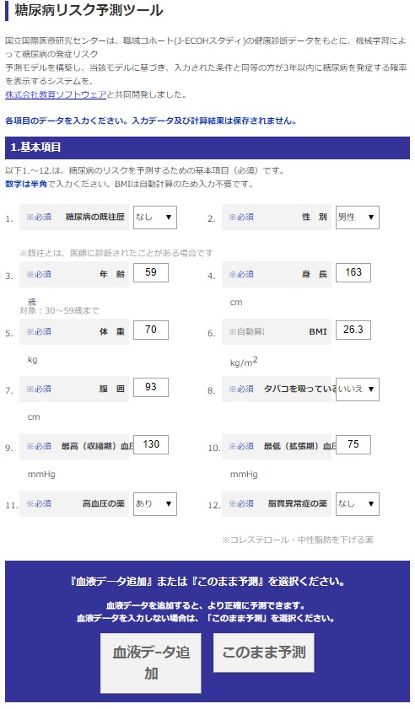This screenshot has height=709, width=415.
Task: Click the BMI field showing 26.3
Action: pyautogui.click(x=353, y=330)
